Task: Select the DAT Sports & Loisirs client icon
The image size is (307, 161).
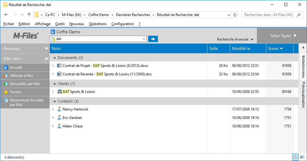Action: pos(60,92)
